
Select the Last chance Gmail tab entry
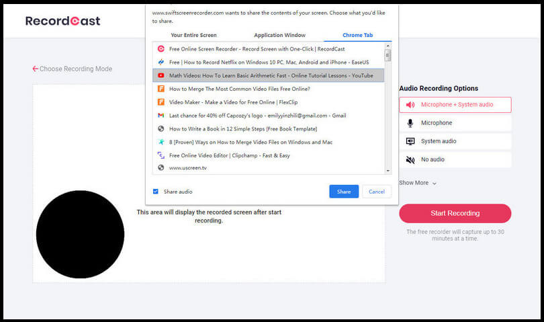[x=269, y=116]
